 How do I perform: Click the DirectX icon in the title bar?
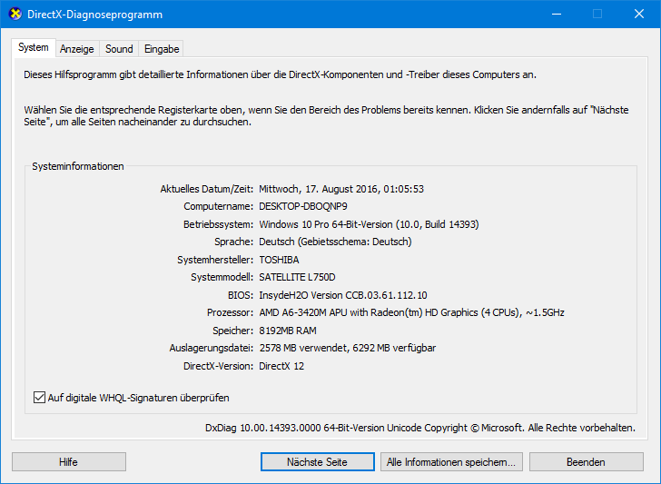click(15, 14)
